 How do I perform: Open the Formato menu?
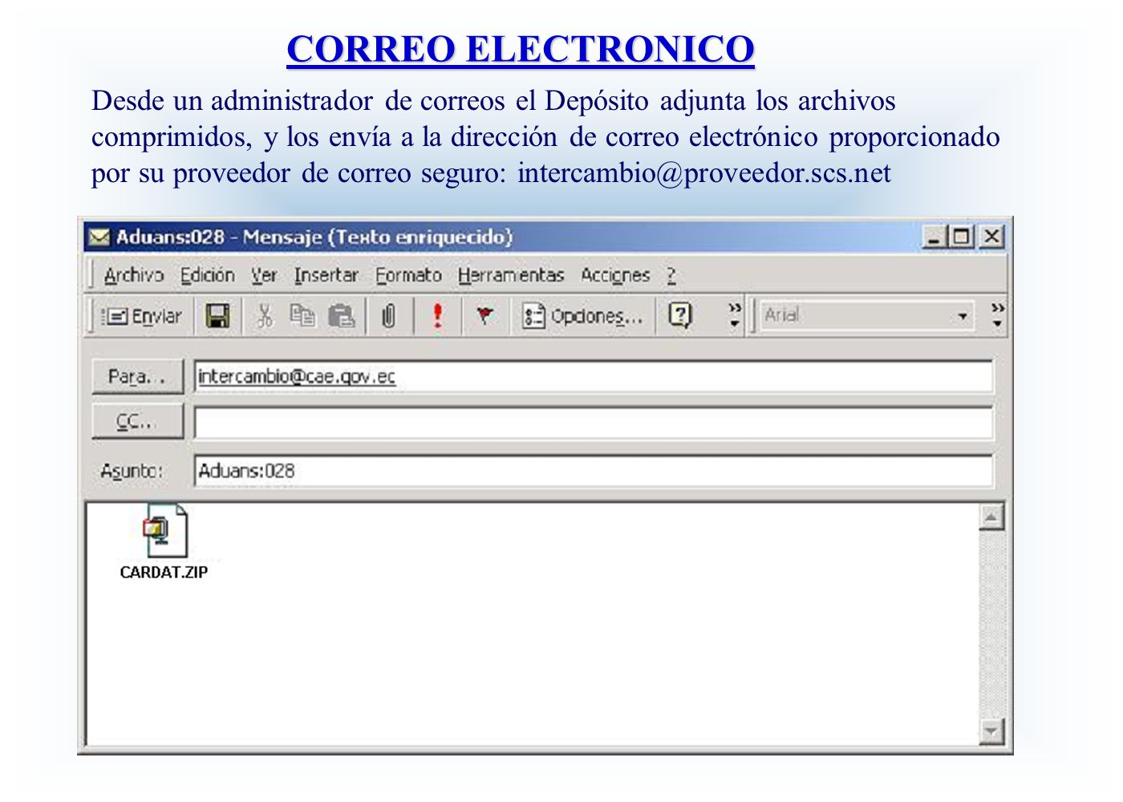[408, 275]
